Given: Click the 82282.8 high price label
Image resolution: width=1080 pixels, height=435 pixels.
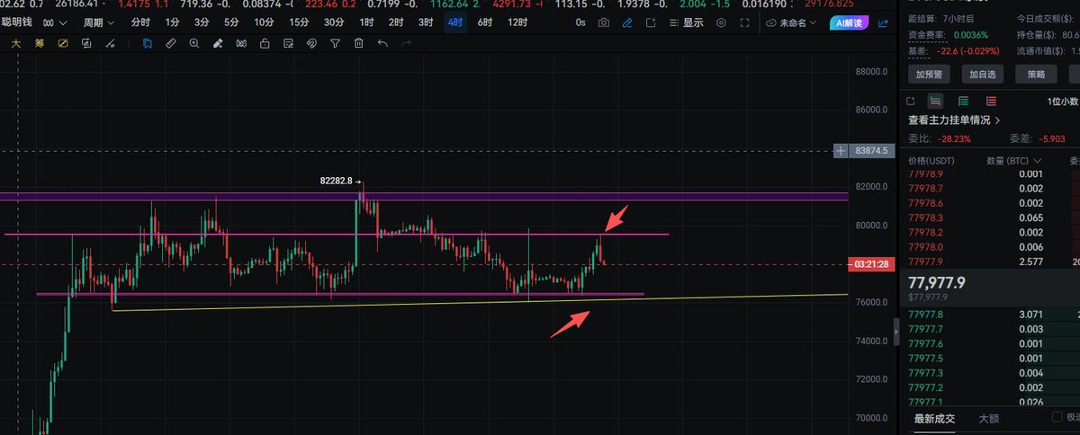Looking at the screenshot, I should click(x=336, y=180).
